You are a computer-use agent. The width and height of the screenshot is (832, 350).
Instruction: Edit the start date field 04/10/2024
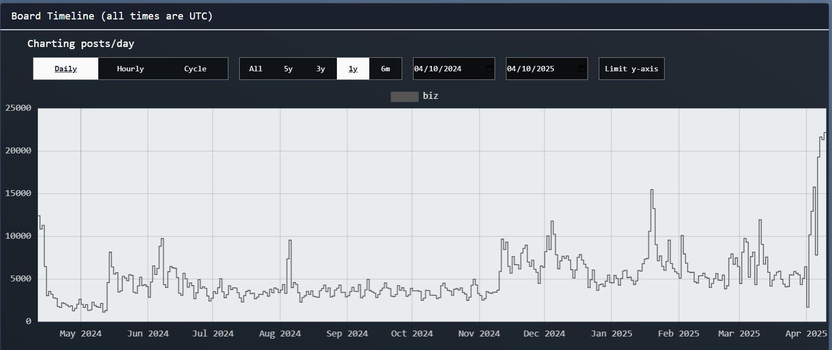(454, 69)
